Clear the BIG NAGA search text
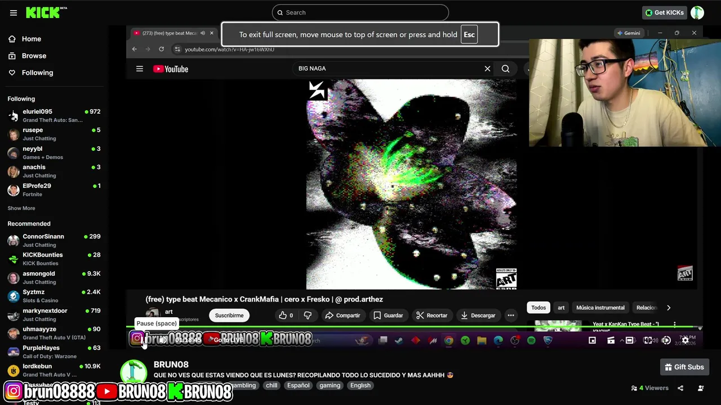Image resolution: width=721 pixels, height=405 pixels. (487, 69)
